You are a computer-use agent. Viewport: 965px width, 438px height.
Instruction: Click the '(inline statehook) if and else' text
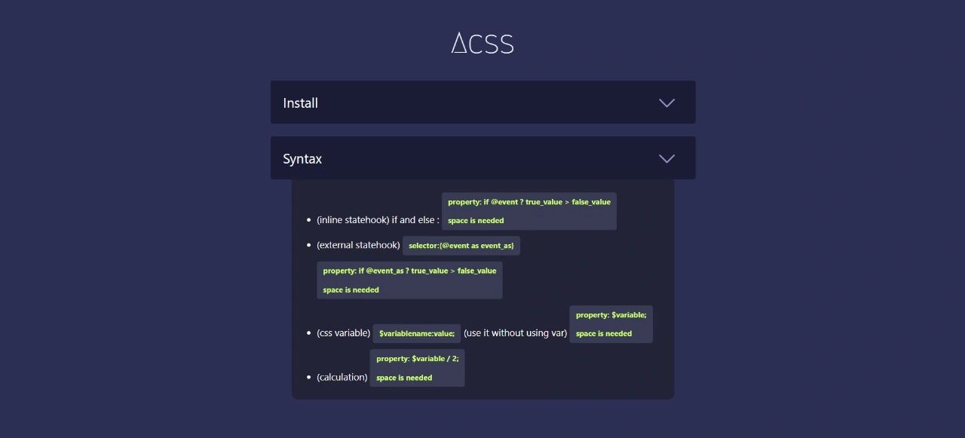378,220
